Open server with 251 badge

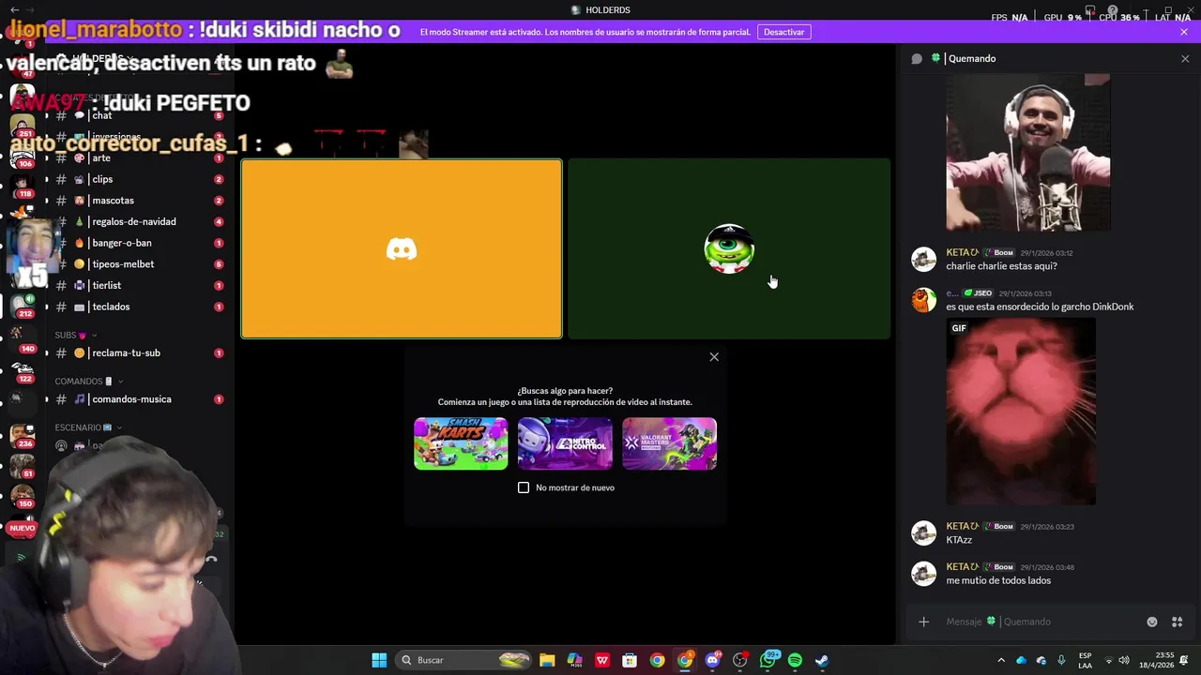[x=23, y=125]
